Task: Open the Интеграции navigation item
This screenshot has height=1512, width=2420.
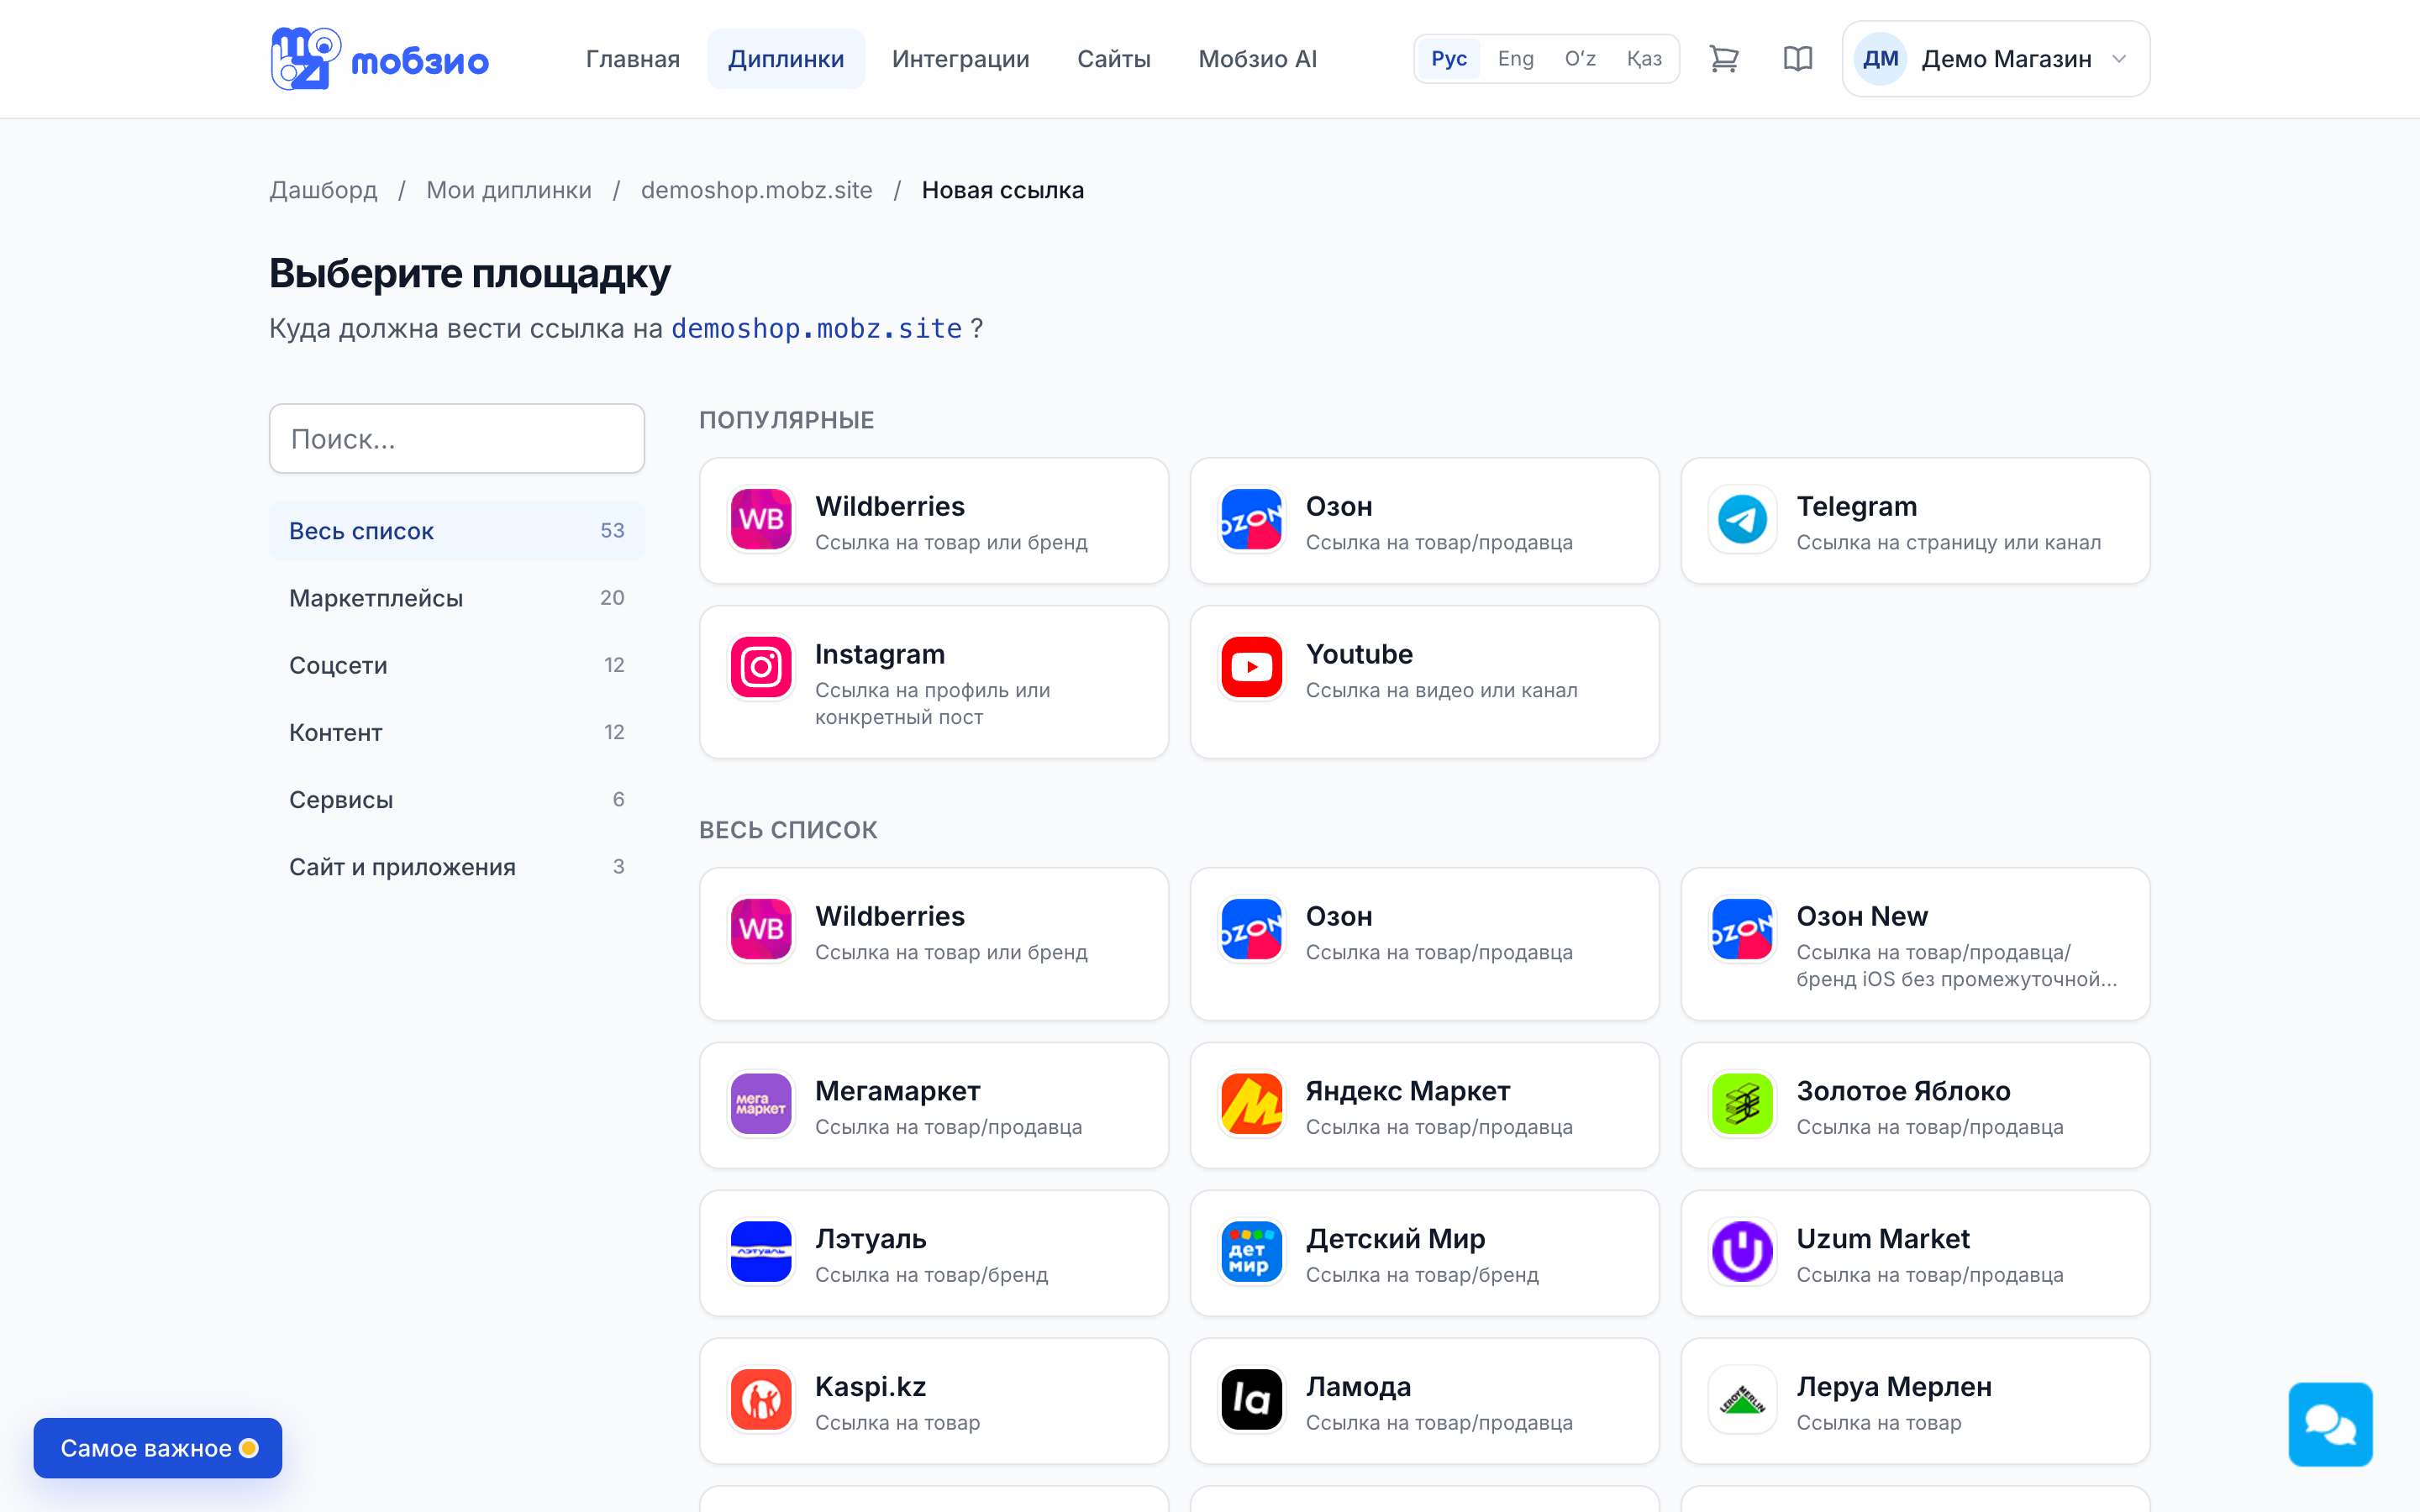Action: point(960,59)
